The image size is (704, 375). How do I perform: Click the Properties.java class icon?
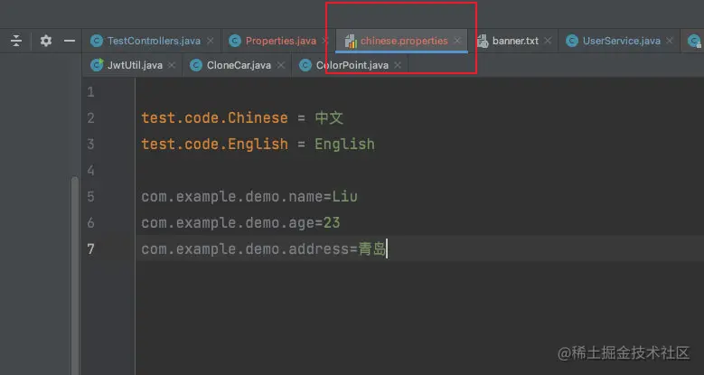click(x=235, y=41)
